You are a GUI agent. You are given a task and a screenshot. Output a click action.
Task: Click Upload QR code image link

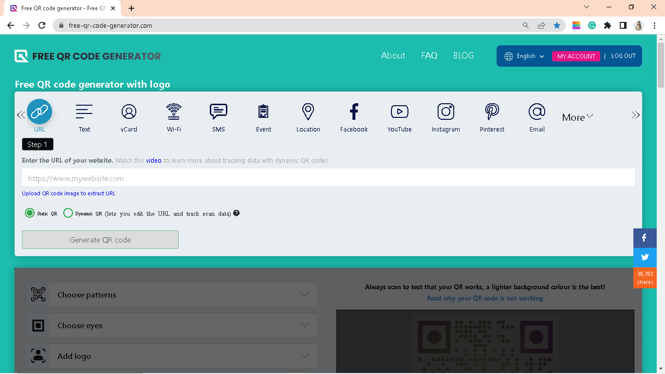[x=69, y=193]
